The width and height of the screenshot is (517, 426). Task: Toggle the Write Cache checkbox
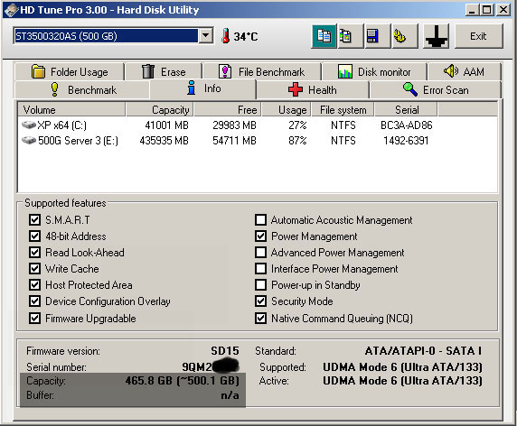click(x=34, y=269)
